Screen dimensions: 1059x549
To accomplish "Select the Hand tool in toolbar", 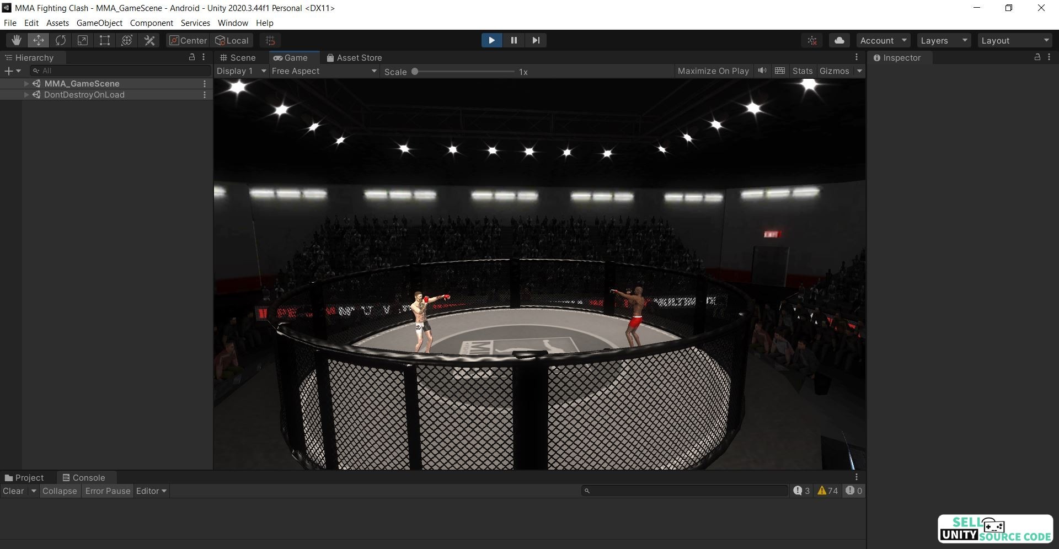I will [17, 40].
